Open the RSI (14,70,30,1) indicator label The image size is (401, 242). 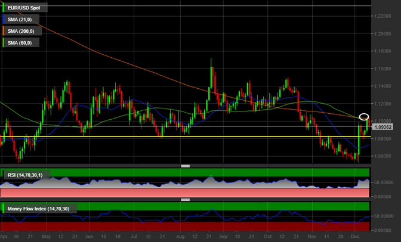click(x=28, y=175)
